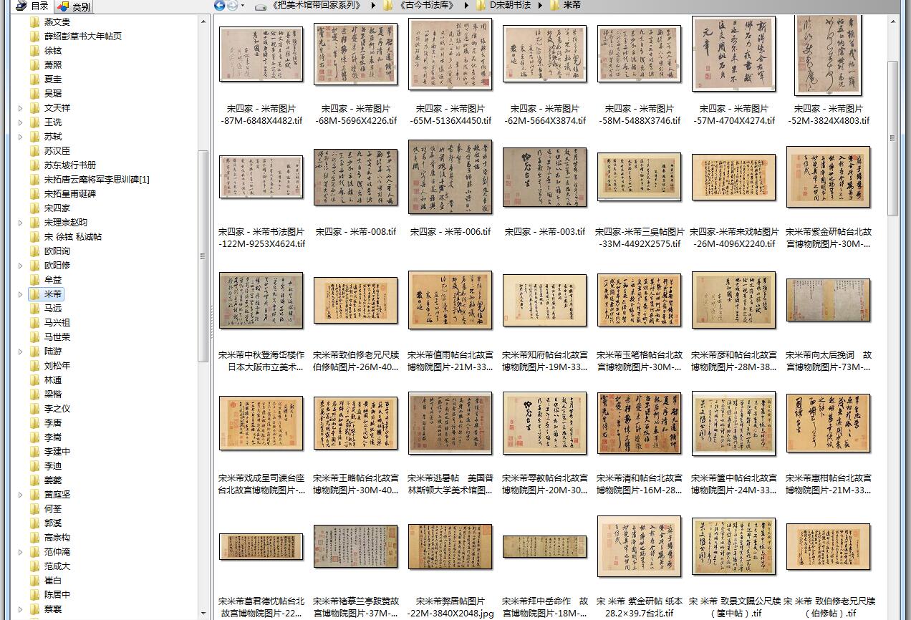Screen dimensions: 911x620
Task: Click the 马远 folder icon
Action: click(x=34, y=308)
